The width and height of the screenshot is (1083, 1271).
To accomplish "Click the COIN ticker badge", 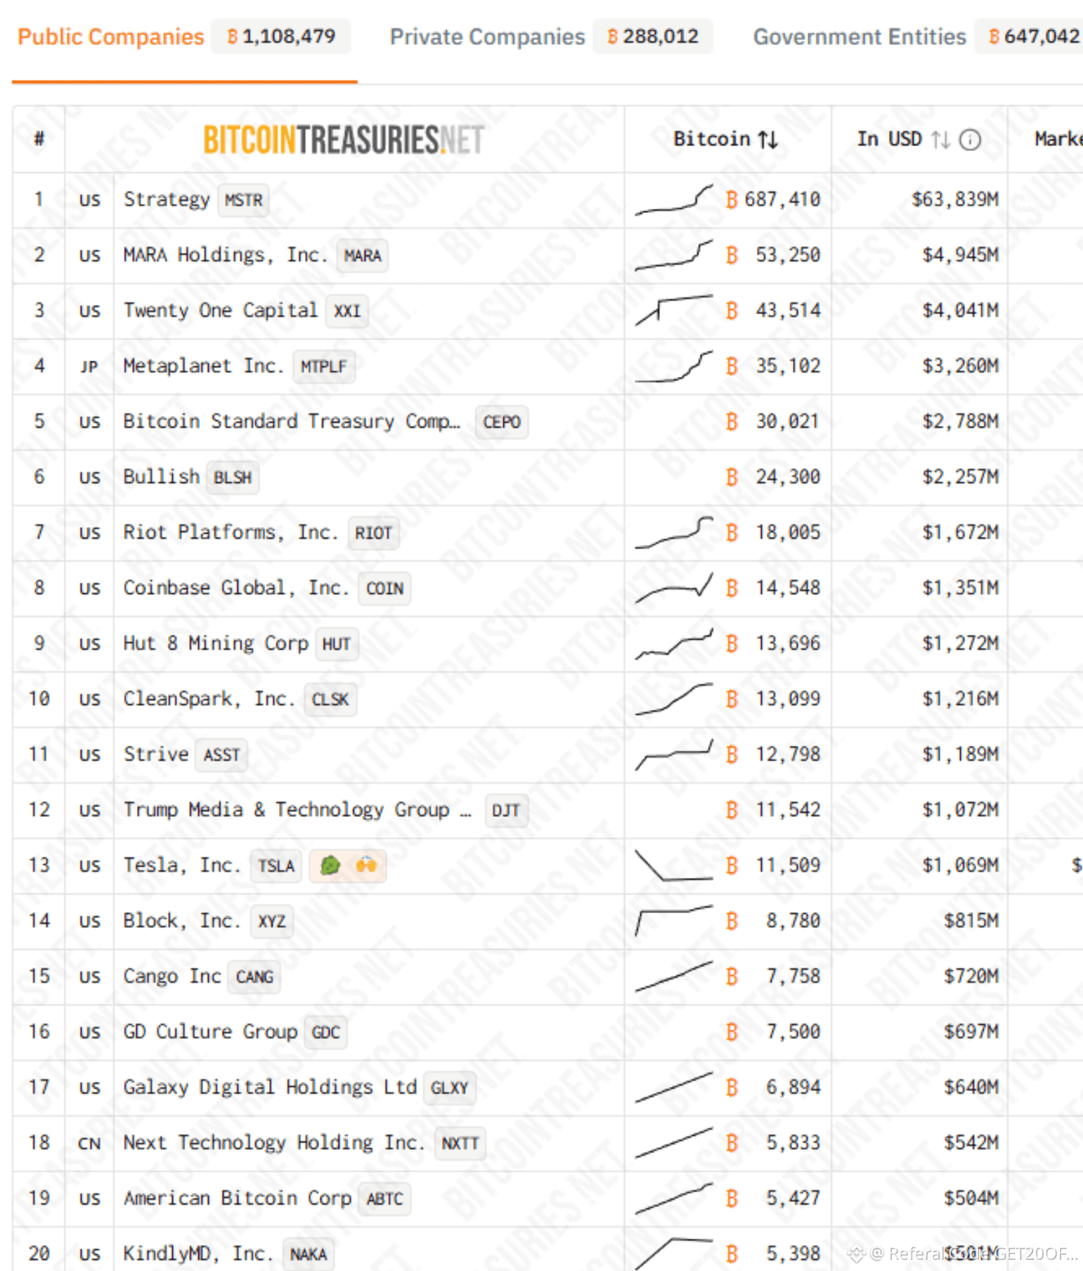I will 385,589.
